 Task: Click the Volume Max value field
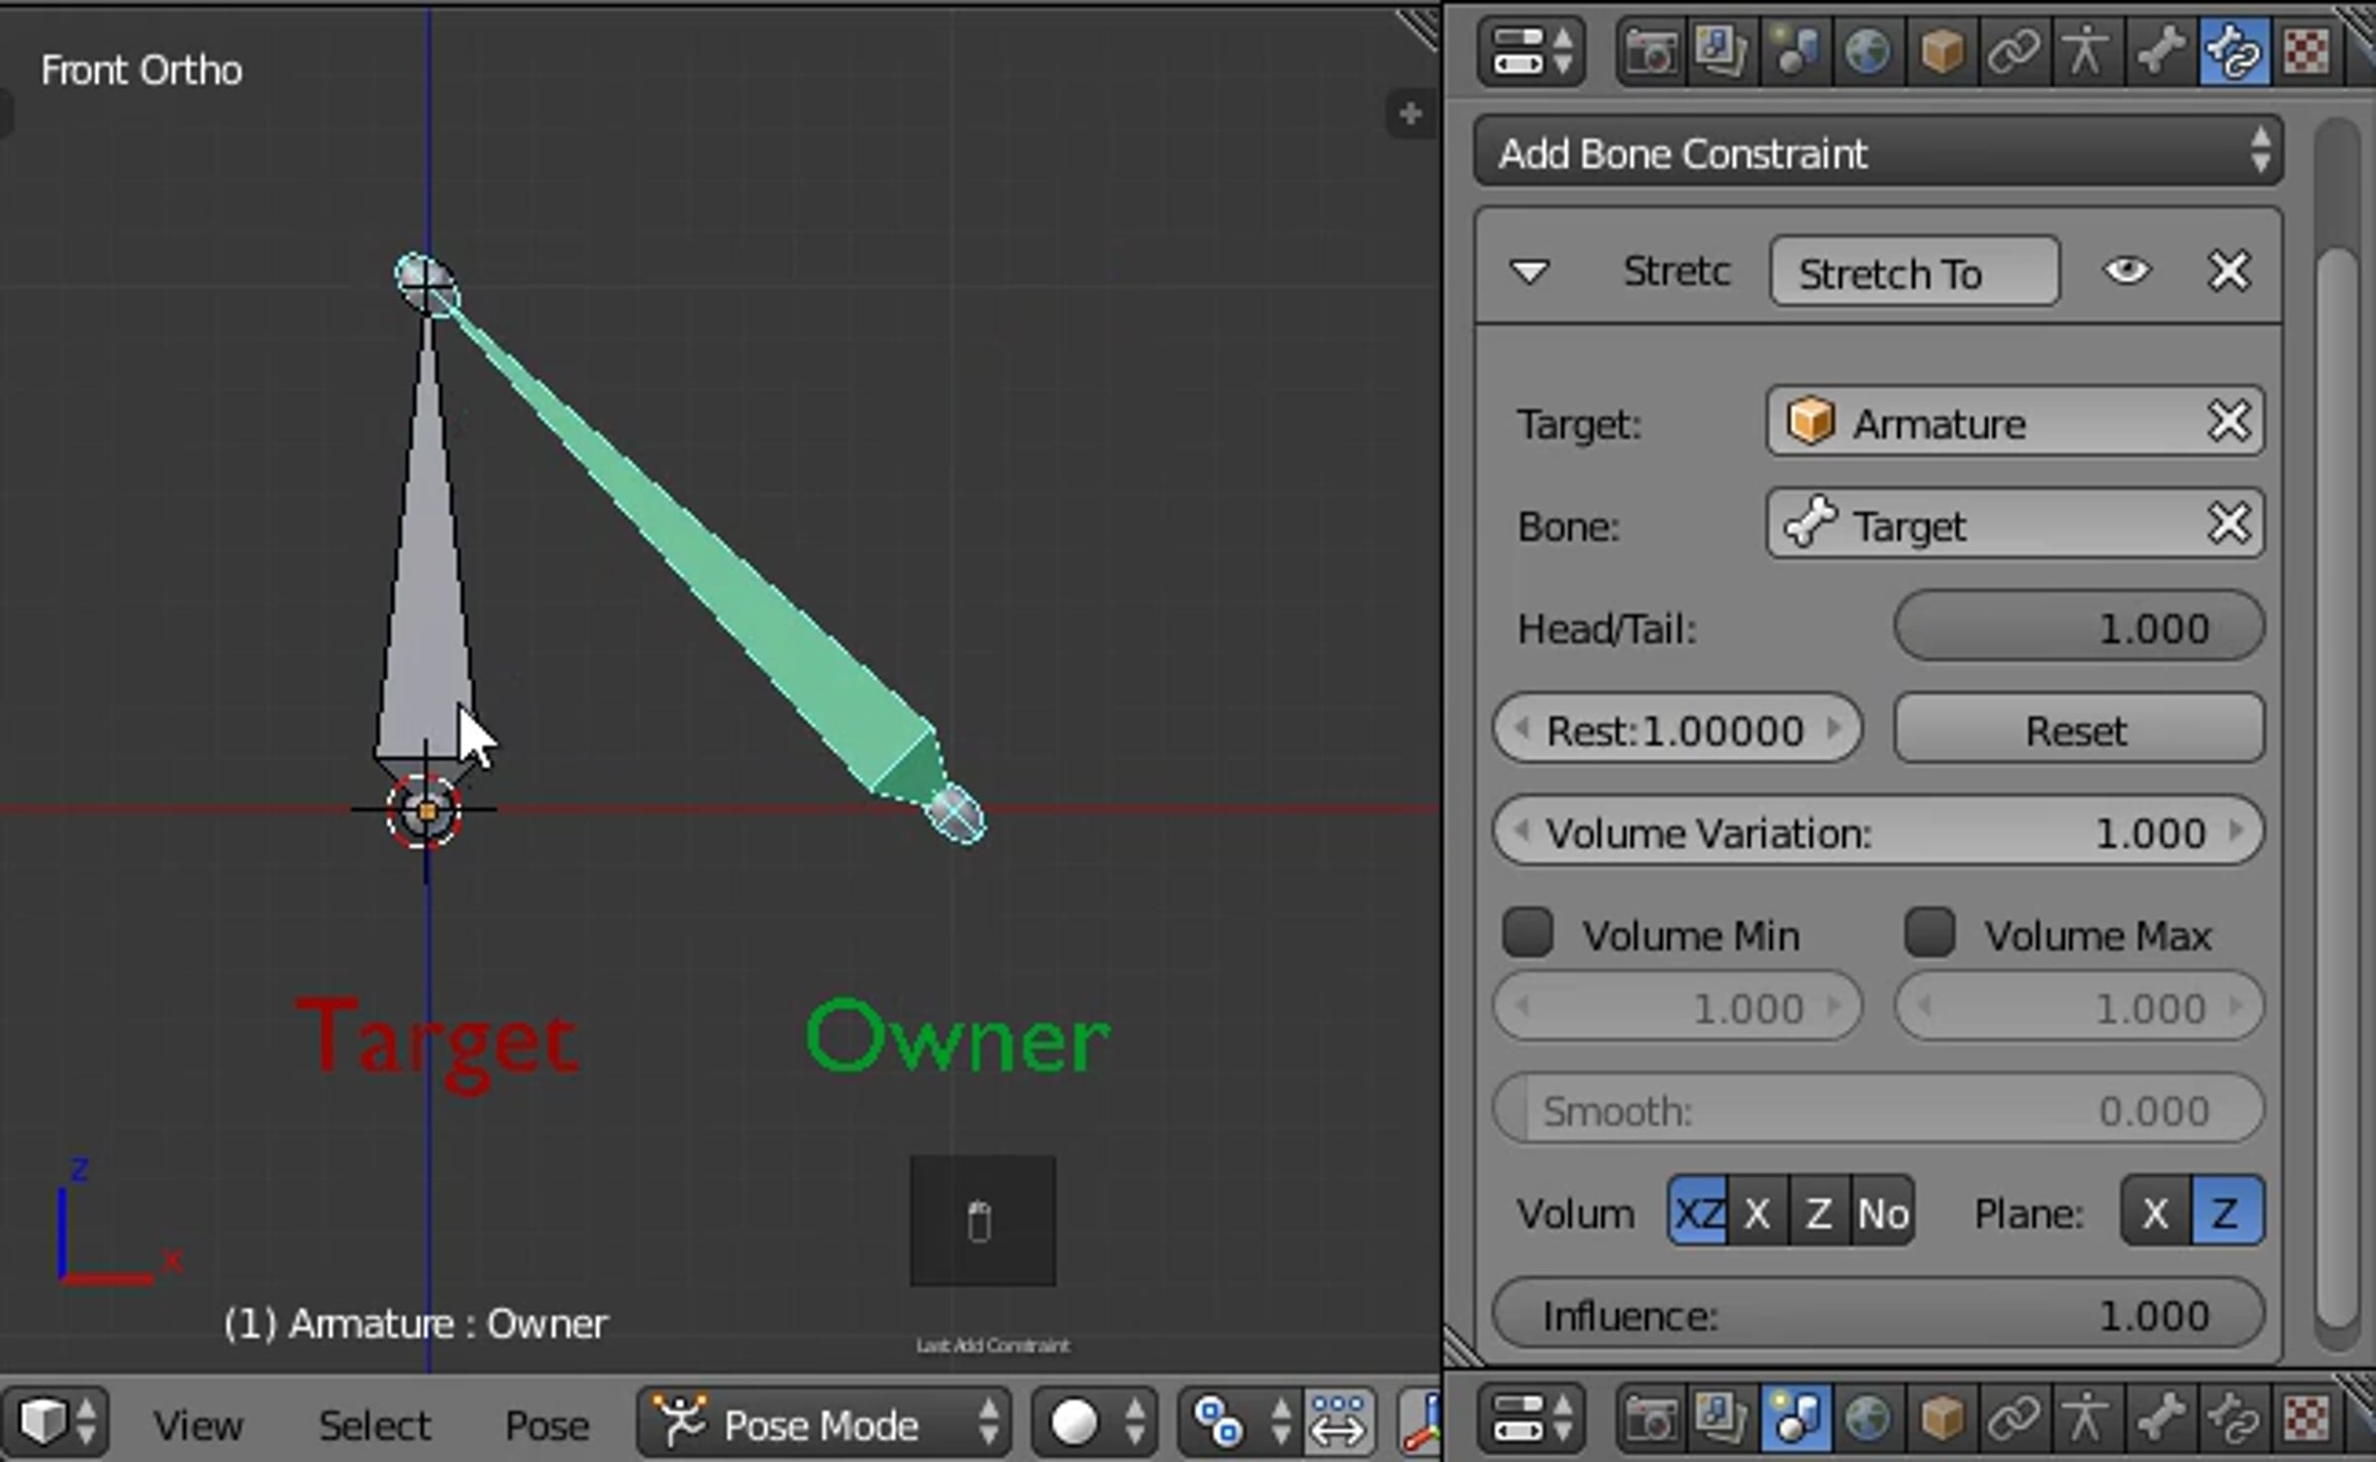click(x=2079, y=1007)
